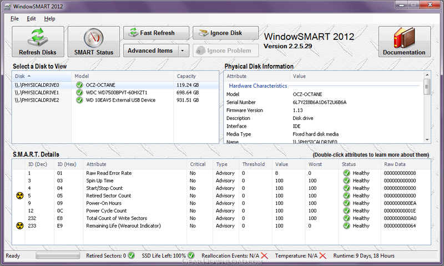Click serial number value 6L7Y2I8B6A1D6T2U6B6A
This screenshot has height=266, width=444.
point(320,102)
